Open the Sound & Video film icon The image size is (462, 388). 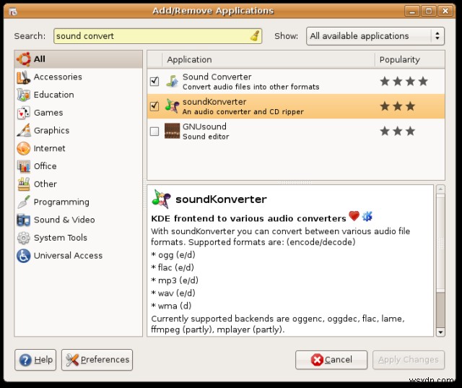(24, 220)
